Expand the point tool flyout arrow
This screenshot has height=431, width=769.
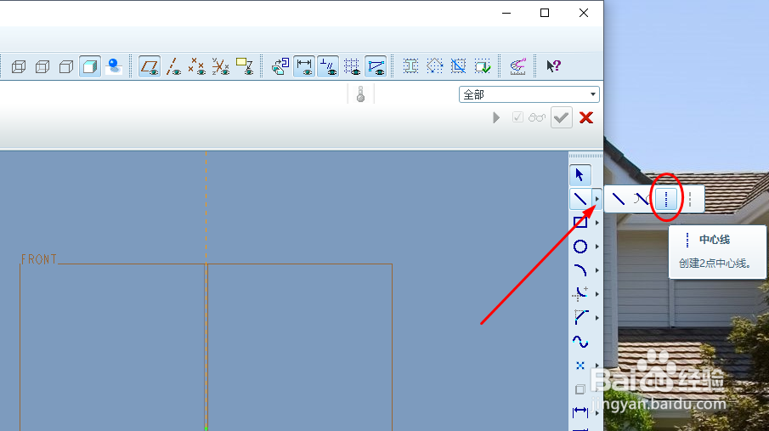point(597,366)
